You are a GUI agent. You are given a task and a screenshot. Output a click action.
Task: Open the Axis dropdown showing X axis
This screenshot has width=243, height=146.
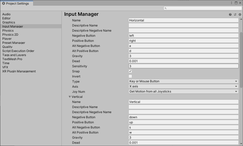click(184, 86)
